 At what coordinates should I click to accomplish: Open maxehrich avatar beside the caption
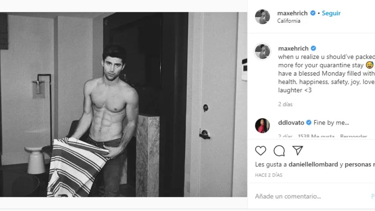coord(262,51)
